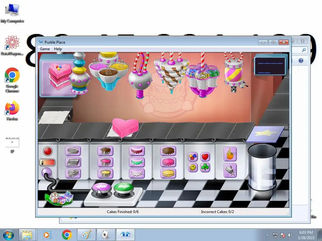Click the swirled icing dispenser machine

pyautogui.click(x=171, y=73)
